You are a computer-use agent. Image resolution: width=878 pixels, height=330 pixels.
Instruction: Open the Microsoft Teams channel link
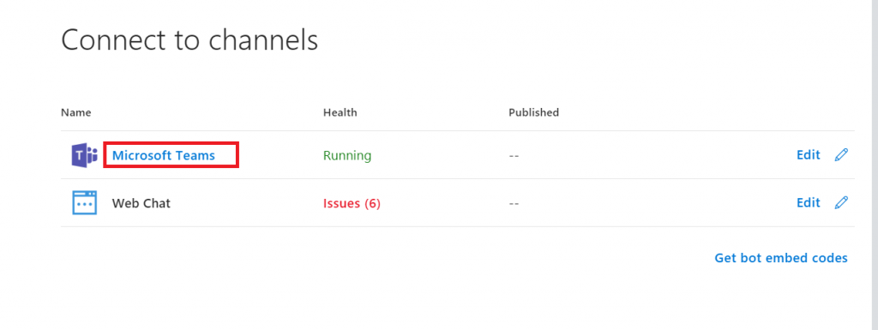click(x=164, y=155)
